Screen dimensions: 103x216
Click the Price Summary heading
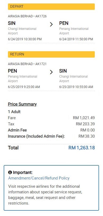(22, 104)
